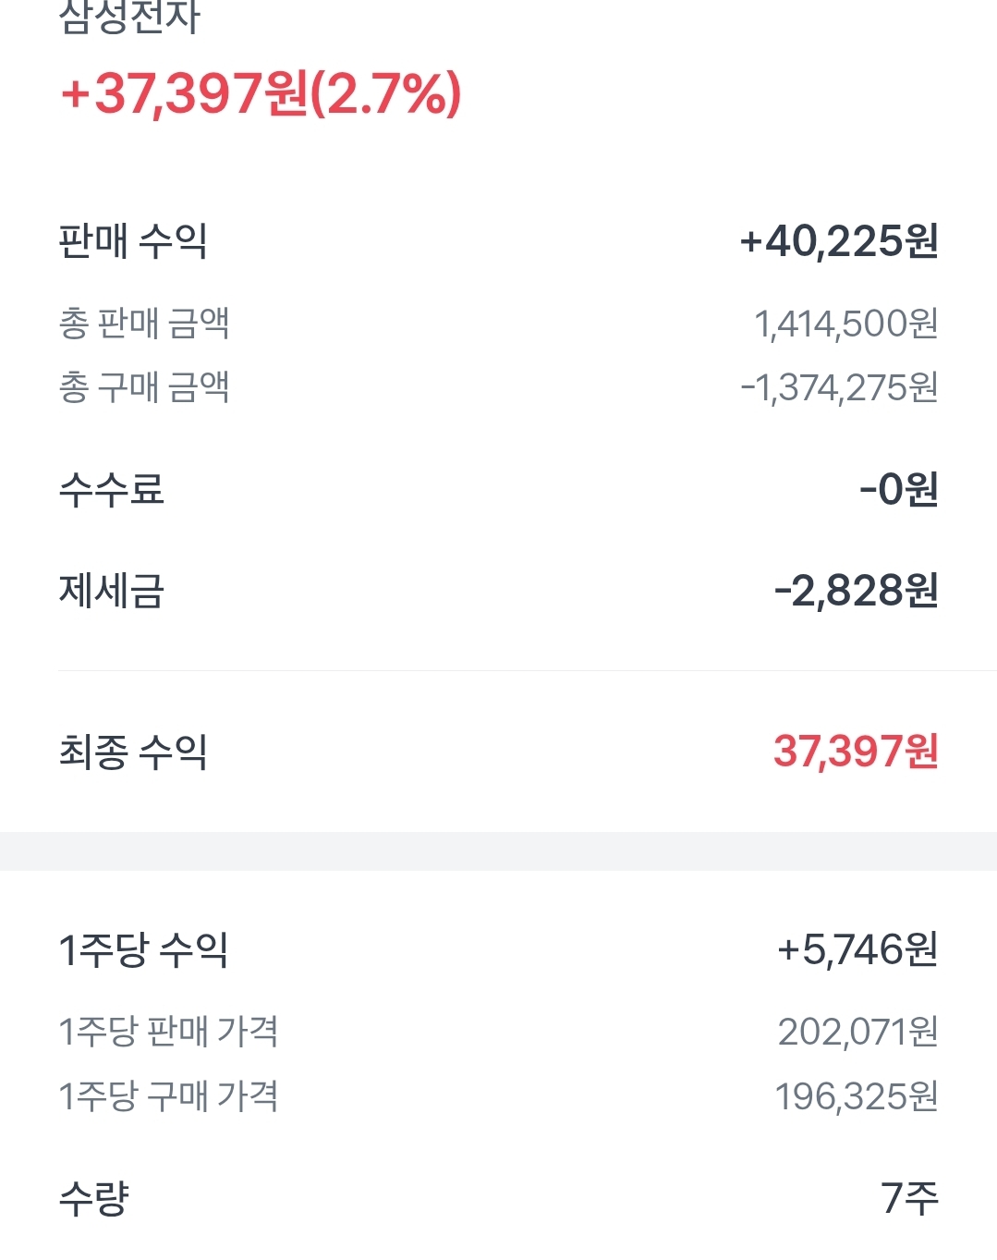The width and height of the screenshot is (997, 1260).
Task: Select the 제세금 taxes label
Action: pos(112,591)
